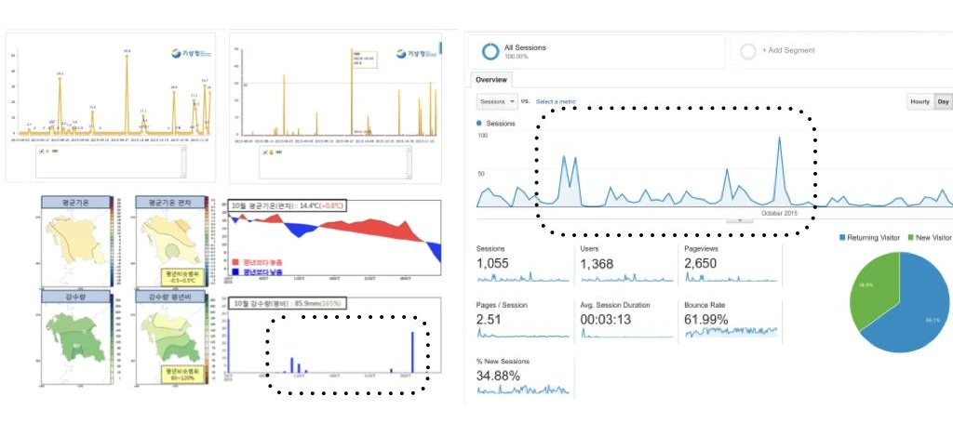The image size is (953, 423).
Task: Click the empty Add Segment circle icon
Action: point(748,51)
